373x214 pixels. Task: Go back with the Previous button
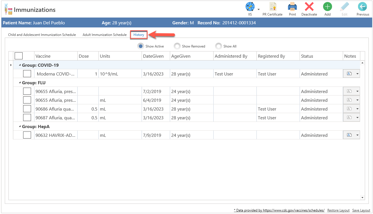click(x=363, y=9)
